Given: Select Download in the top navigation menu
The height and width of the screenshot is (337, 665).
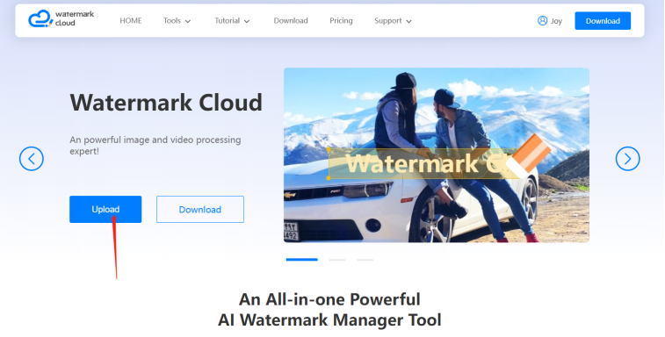Looking at the screenshot, I should point(291,21).
